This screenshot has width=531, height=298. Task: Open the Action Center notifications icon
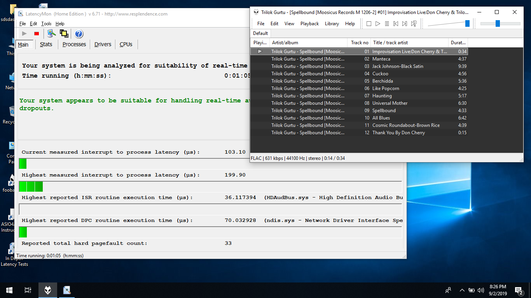click(x=519, y=290)
